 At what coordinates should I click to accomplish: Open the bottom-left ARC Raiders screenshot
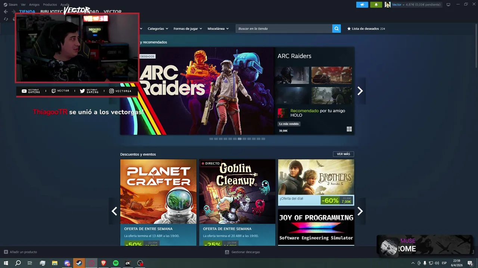tap(293, 96)
